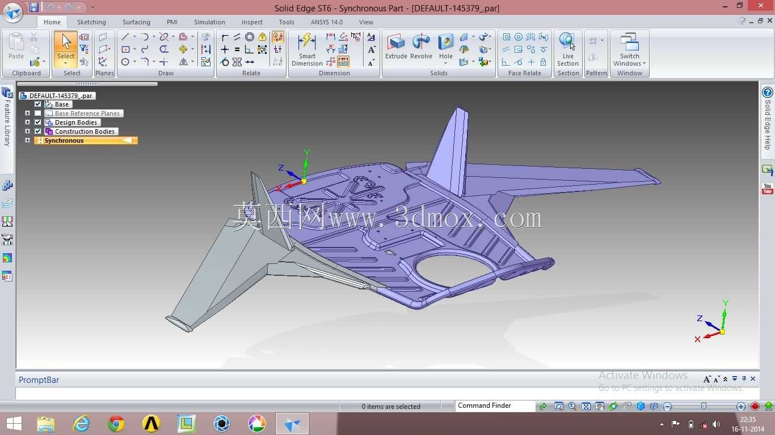
Task: Open the Simulation tab
Action: [209, 22]
